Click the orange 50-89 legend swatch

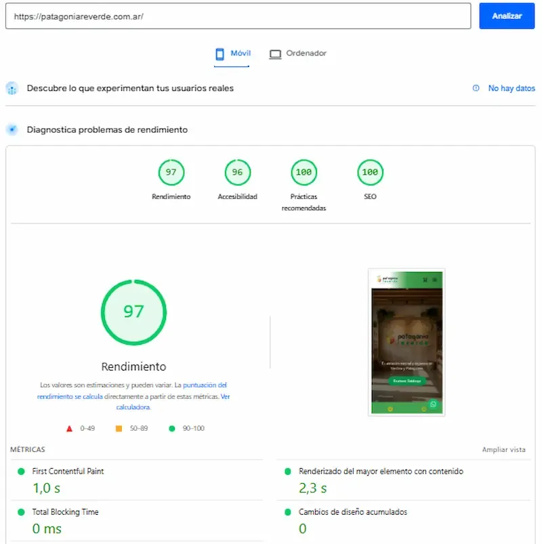tap(119, 427)
